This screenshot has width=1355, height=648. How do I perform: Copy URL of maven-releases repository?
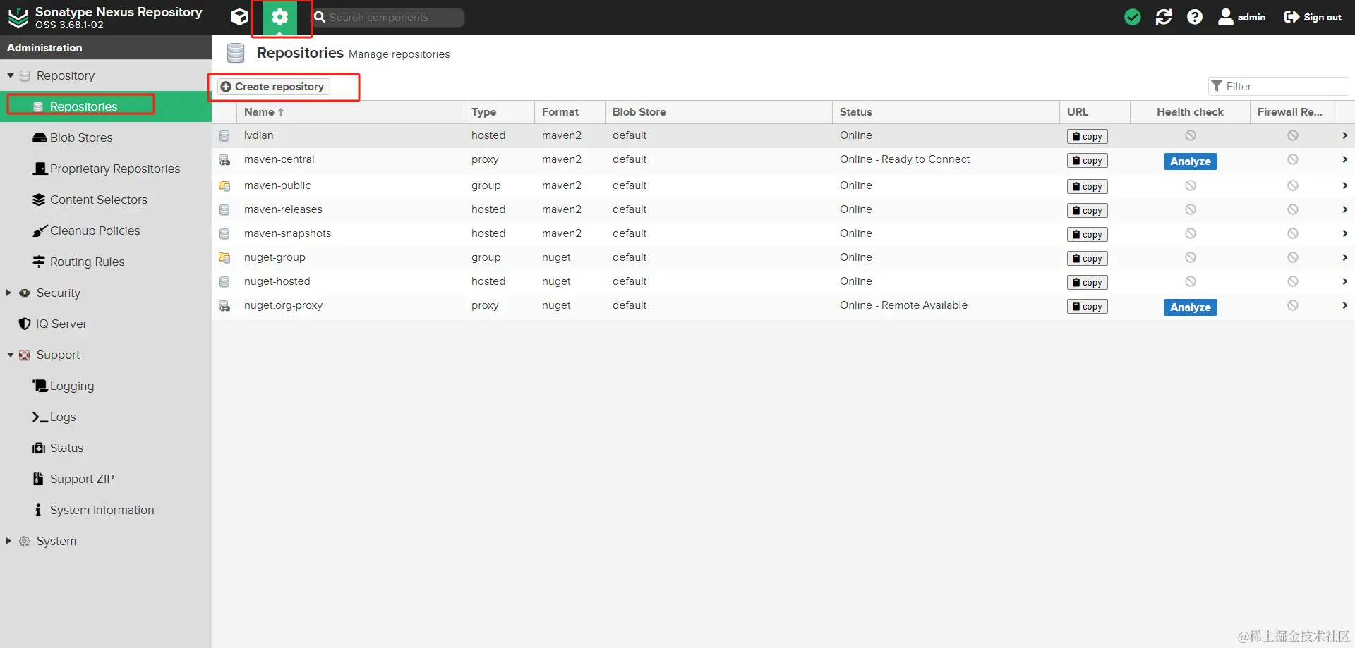1087,211
